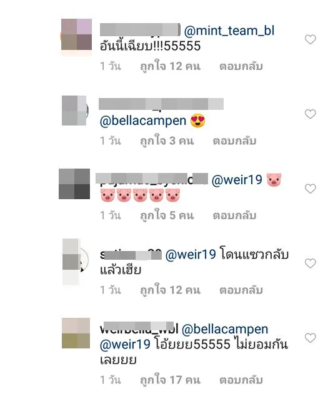Open @bellacampen mention in second comment

point(143,121)
